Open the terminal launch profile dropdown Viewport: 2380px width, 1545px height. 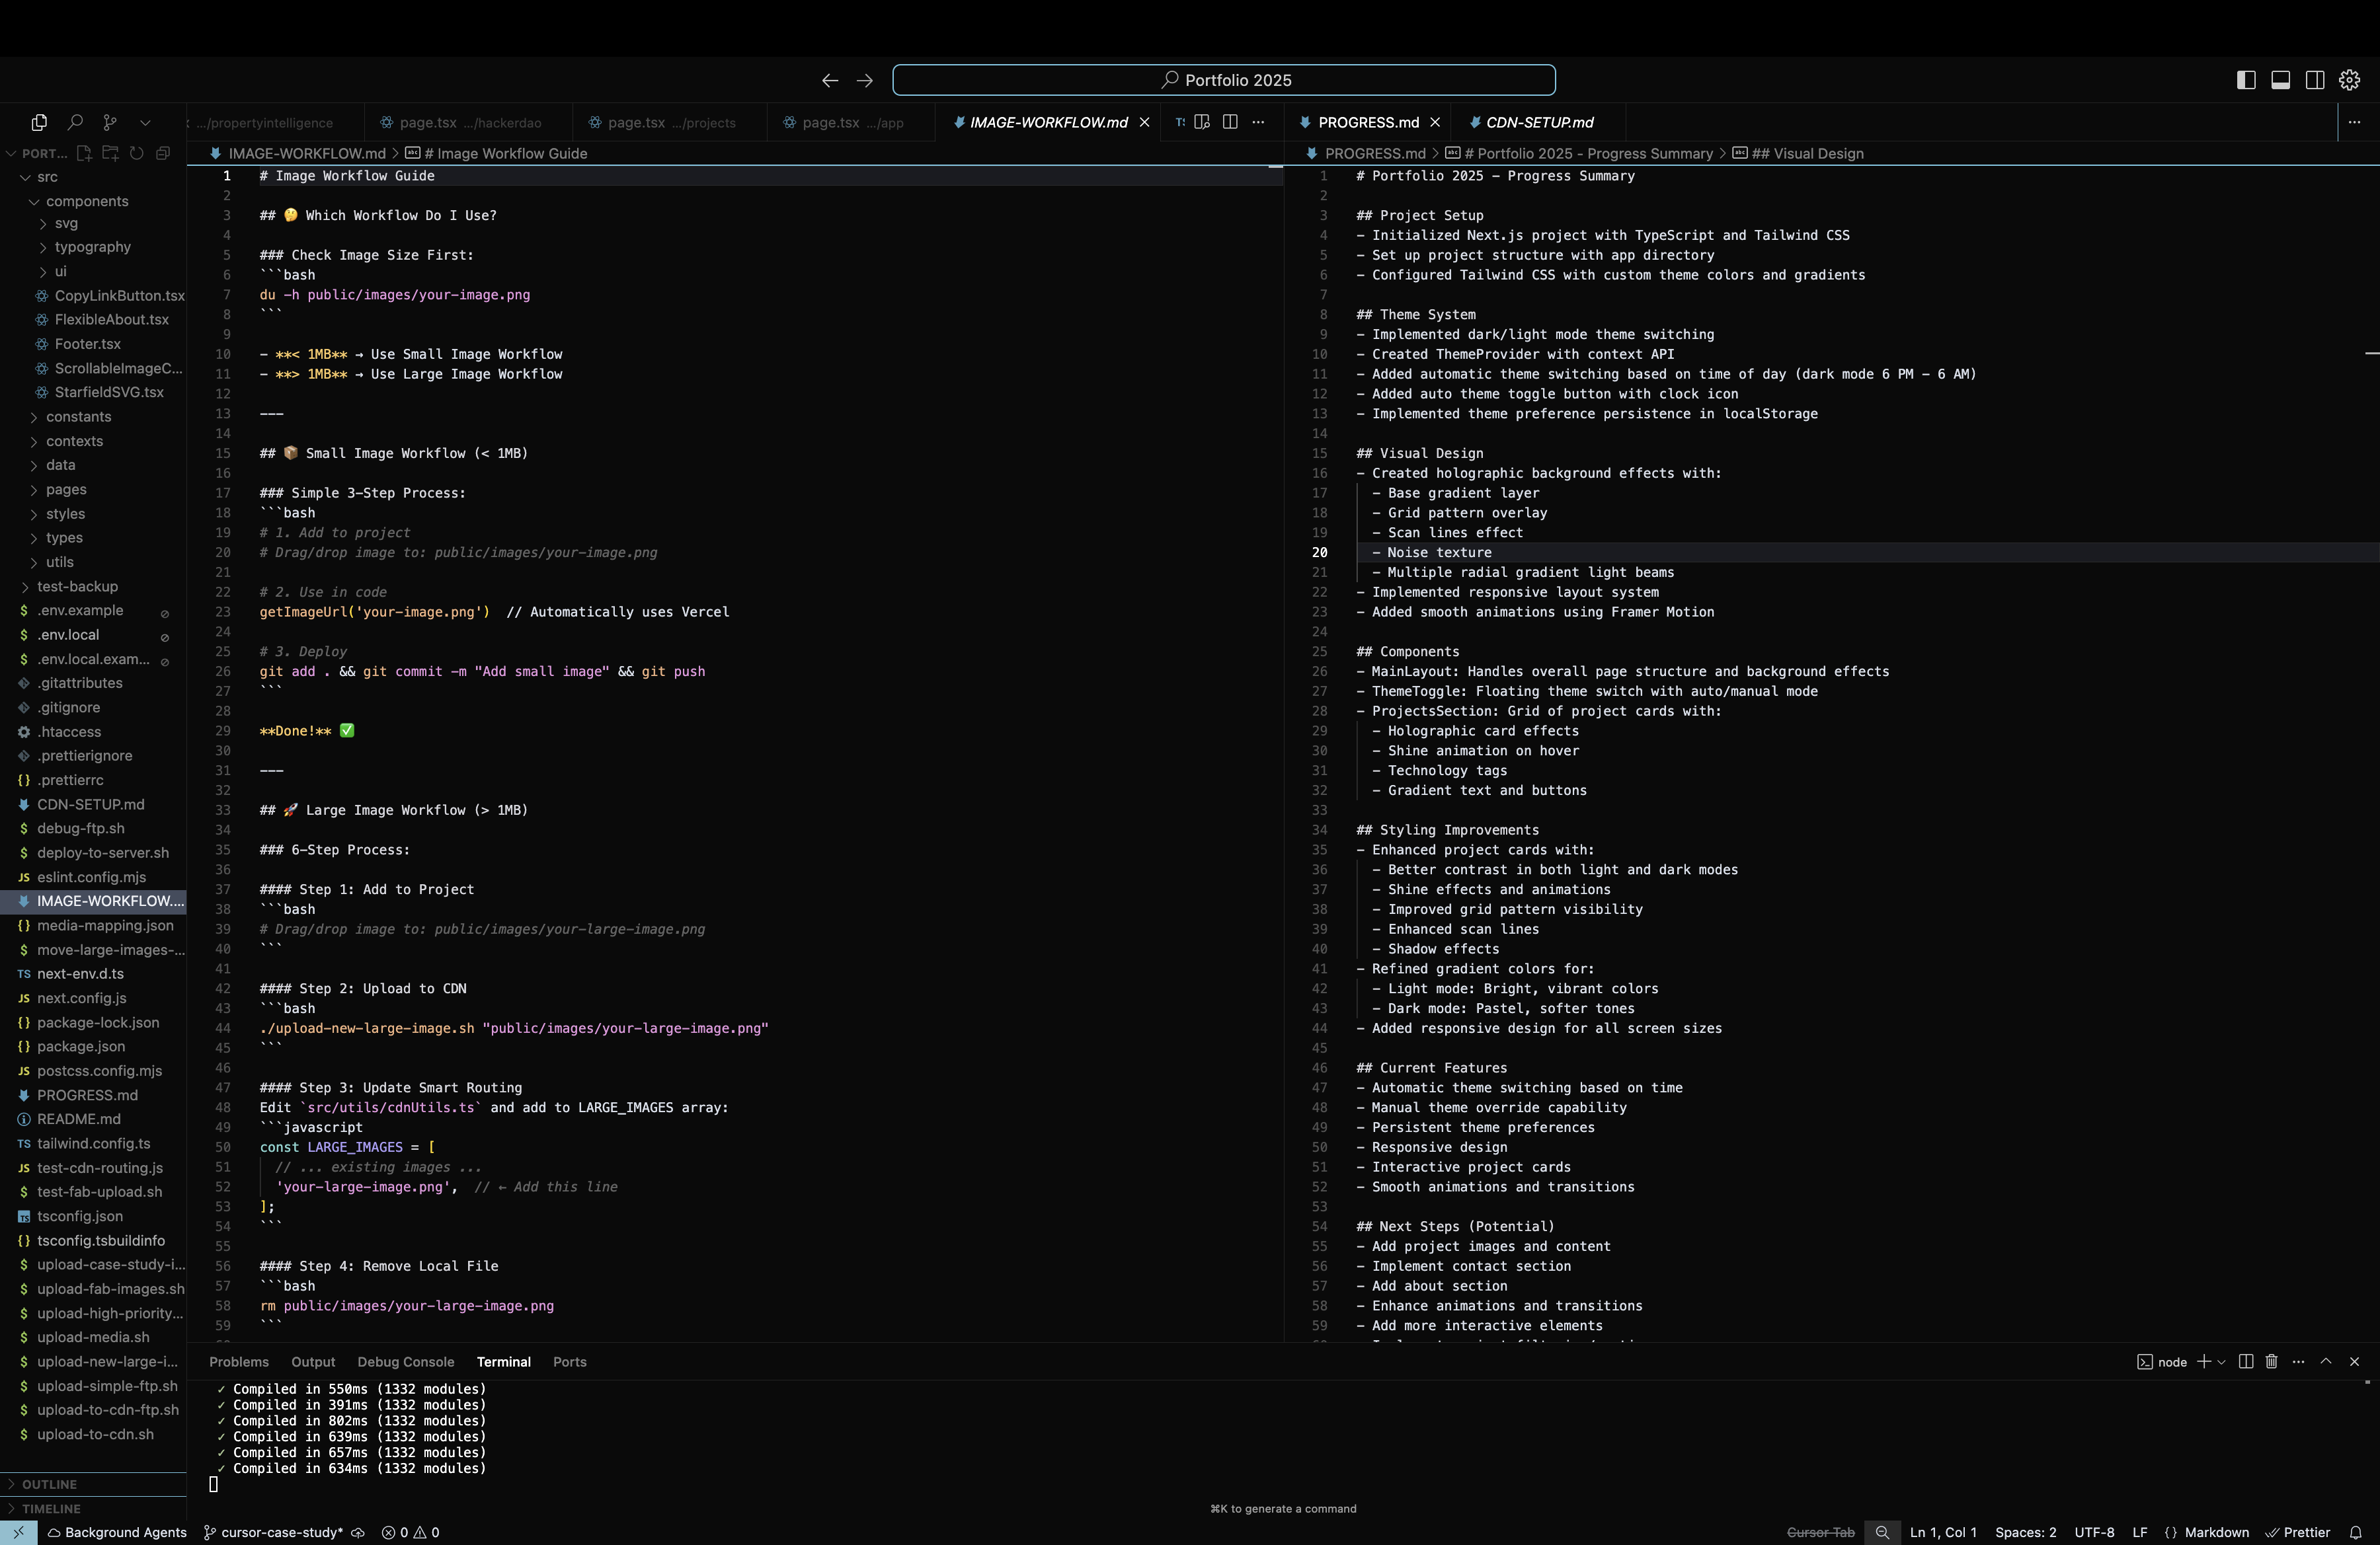2222,1362
